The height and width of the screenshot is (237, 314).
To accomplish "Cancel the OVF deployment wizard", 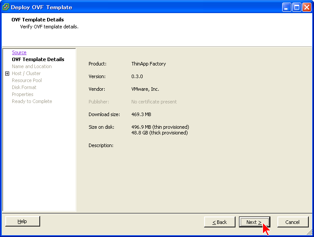I will 293,222.
